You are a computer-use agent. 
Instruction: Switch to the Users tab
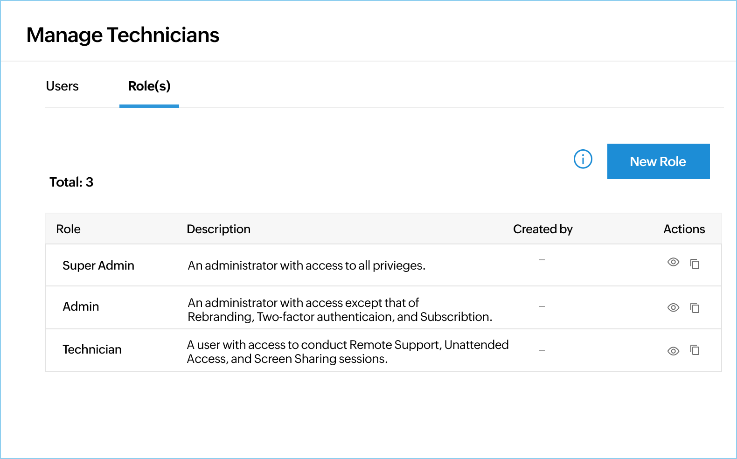[62, 86]
